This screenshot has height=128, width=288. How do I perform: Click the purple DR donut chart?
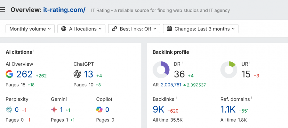pyautogui.click(x=161, y=69)
